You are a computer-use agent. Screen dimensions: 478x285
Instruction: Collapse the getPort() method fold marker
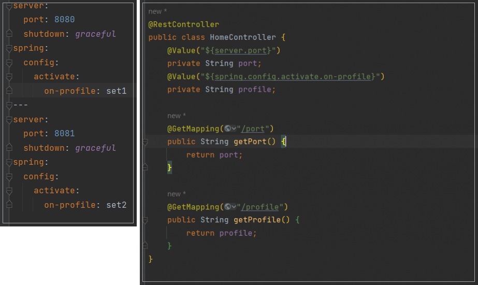tap(146, 142)
